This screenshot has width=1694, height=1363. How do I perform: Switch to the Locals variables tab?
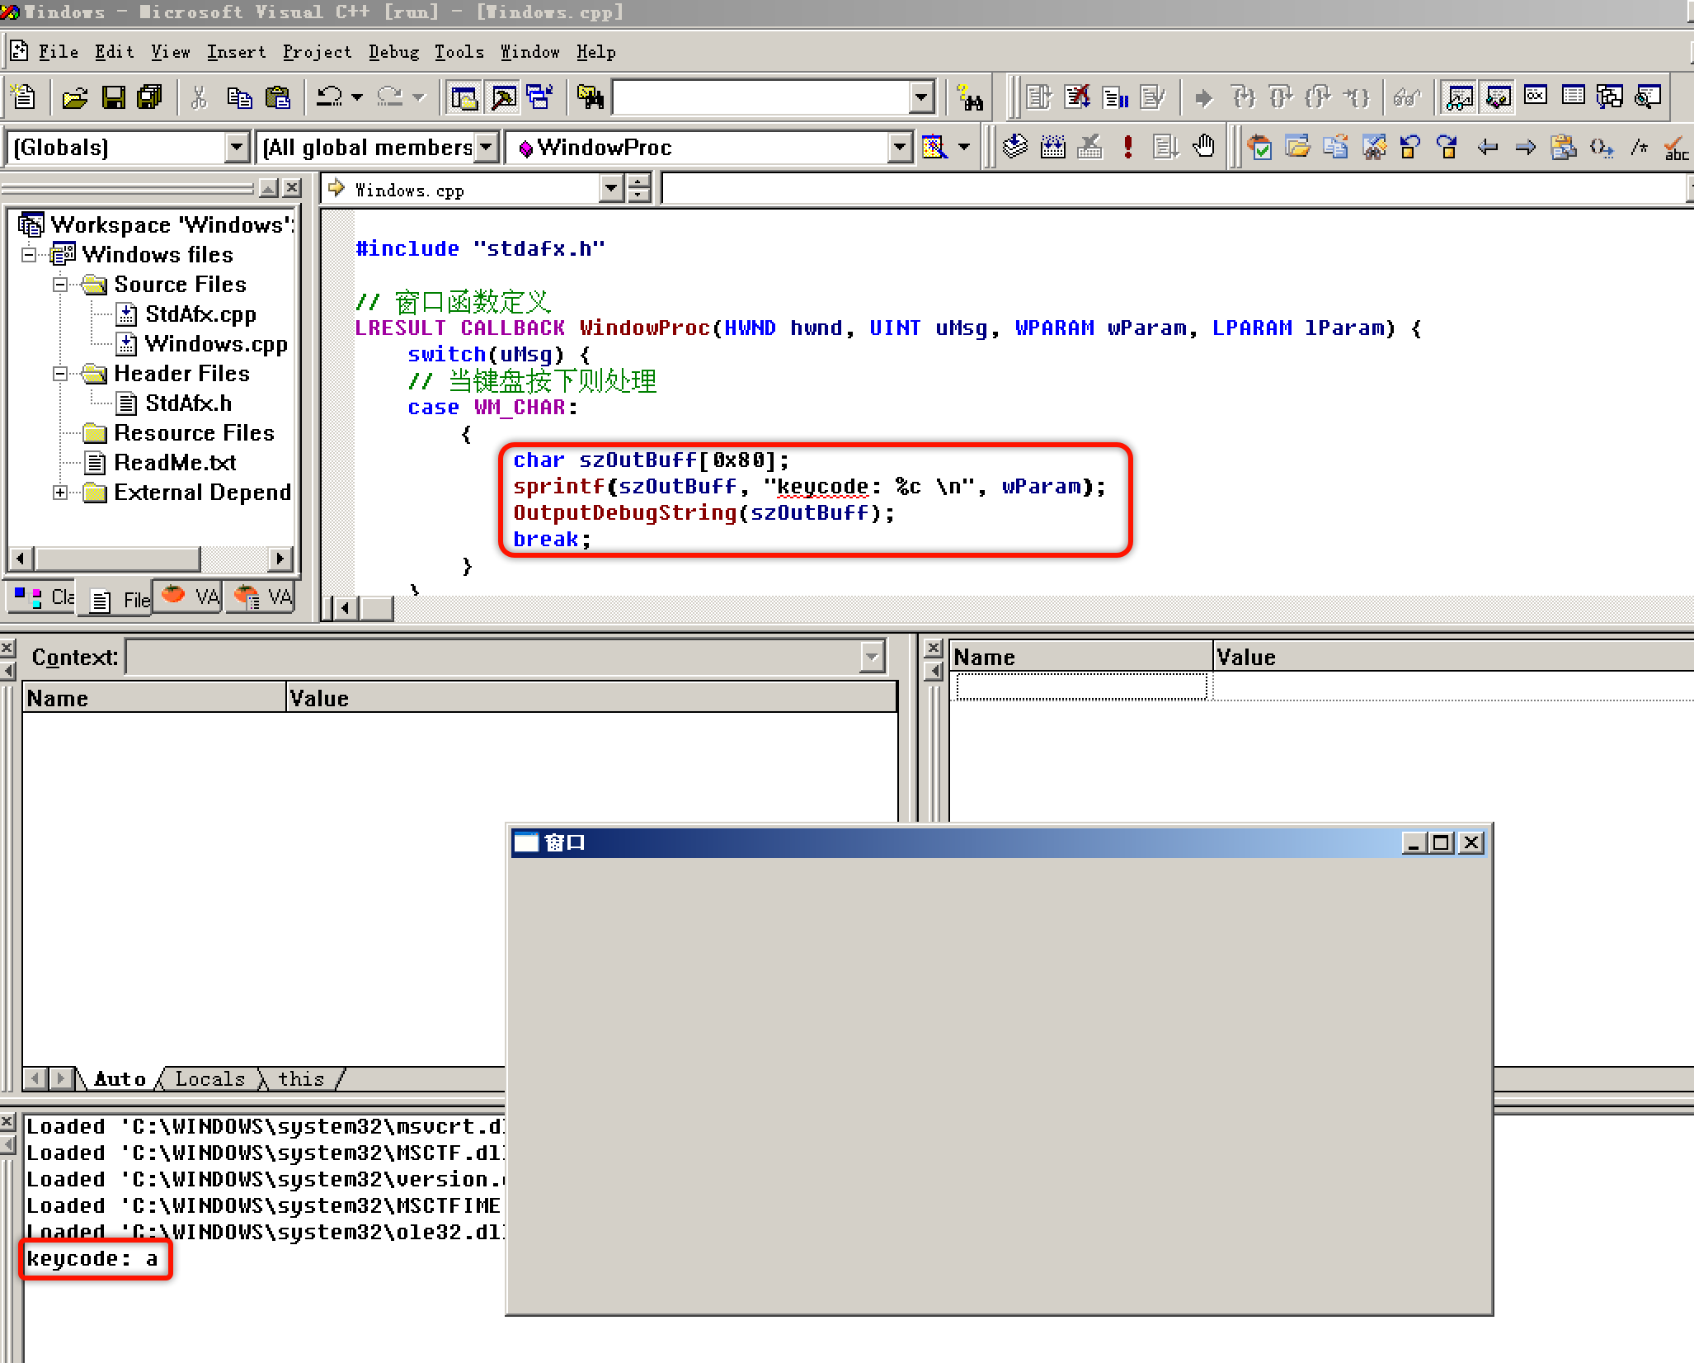pyautogui.click(x=209, y=1078)
